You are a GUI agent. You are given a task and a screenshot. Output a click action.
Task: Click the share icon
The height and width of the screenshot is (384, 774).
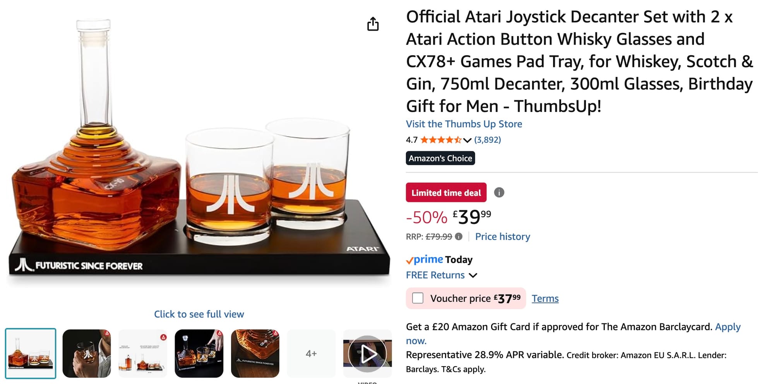point(373,24)
